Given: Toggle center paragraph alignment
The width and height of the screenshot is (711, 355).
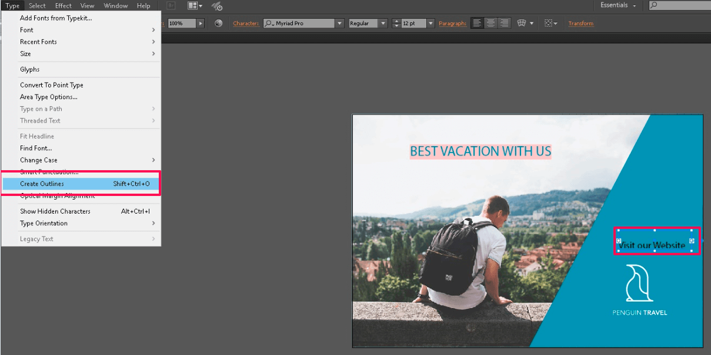Looking at the screenshot, I should click(x=490, y=23).
